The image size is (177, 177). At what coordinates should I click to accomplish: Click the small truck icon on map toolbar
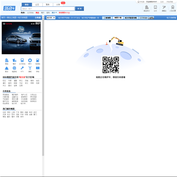[x=151, y=18]
